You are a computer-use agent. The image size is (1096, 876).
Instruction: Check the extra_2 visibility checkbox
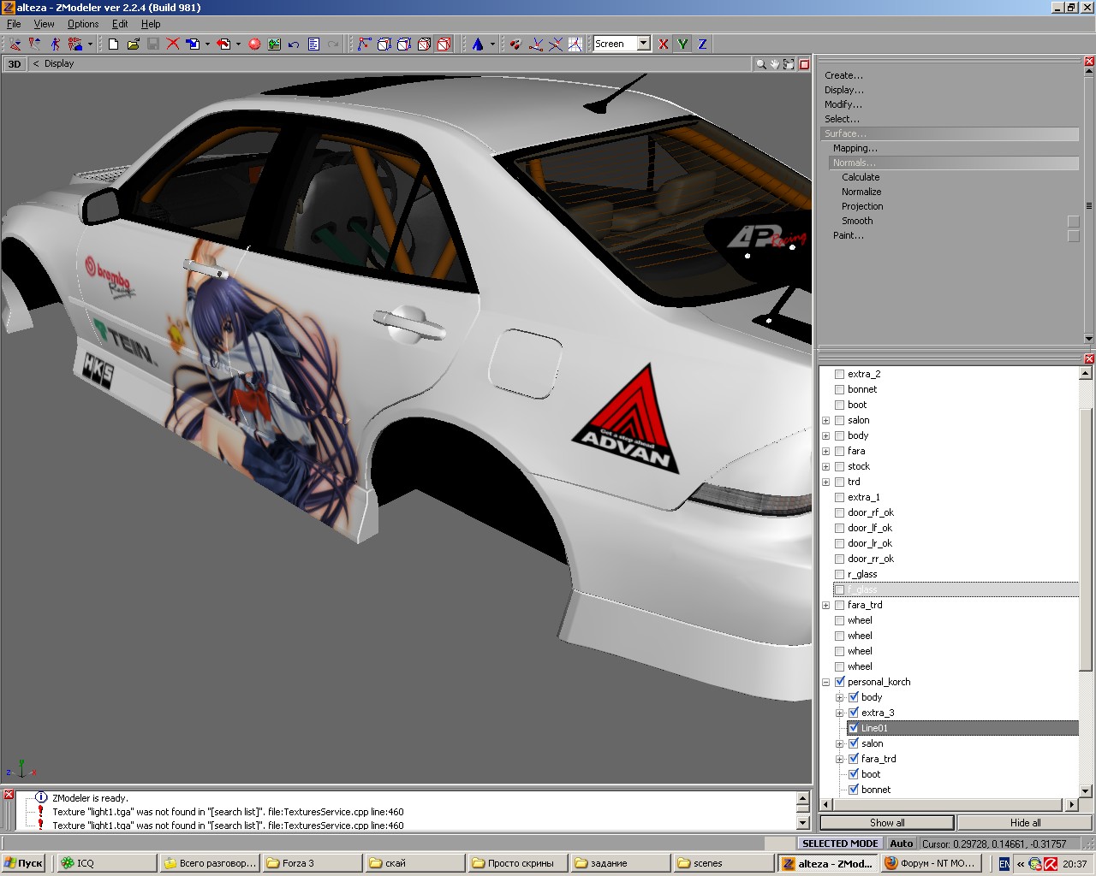pos(839,374)
